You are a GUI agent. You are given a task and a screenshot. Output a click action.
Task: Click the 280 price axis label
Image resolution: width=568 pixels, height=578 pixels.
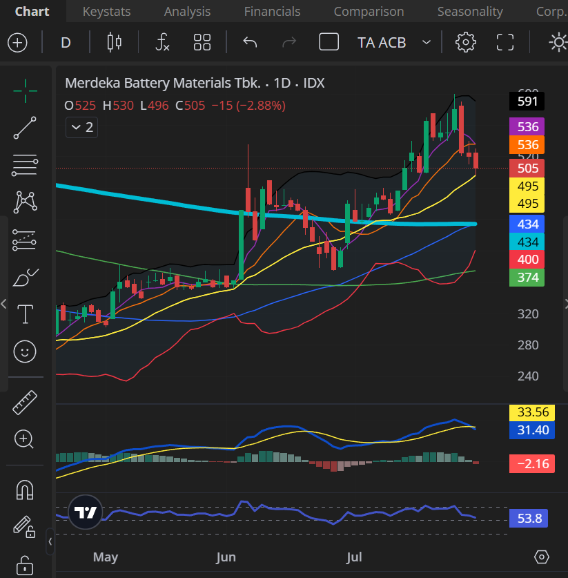tap(528, 345)
